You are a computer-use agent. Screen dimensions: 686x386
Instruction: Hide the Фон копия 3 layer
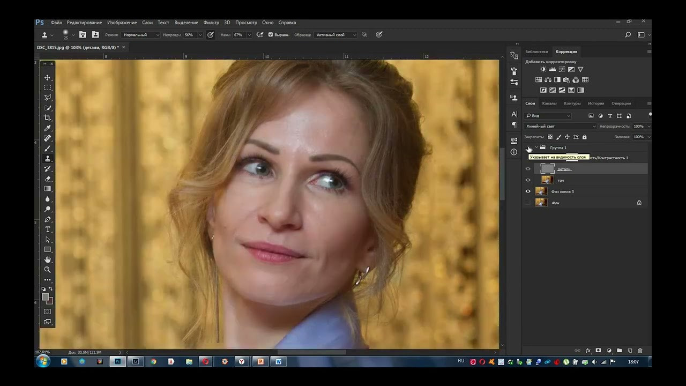click(x=528, y=191)
